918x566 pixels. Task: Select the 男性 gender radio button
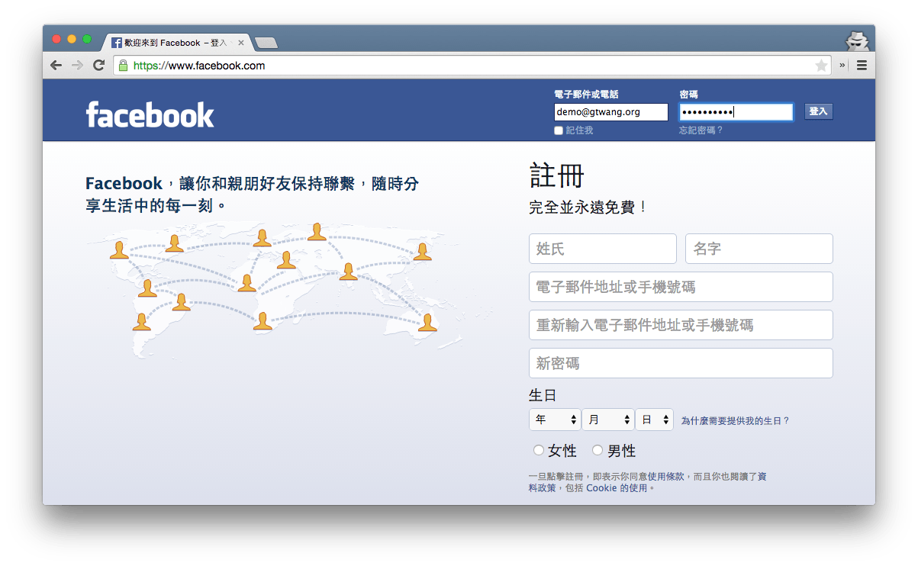pos(598,450)
